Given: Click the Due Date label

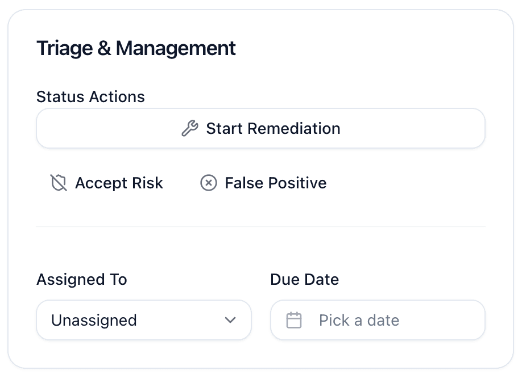Looking at the screenshot, I should coord(304,279).
